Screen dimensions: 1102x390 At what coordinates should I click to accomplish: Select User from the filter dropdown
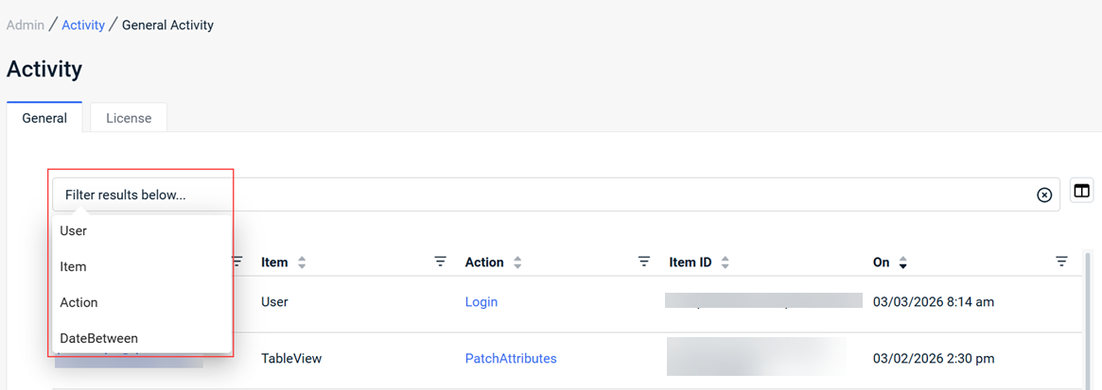coord(74,230)
